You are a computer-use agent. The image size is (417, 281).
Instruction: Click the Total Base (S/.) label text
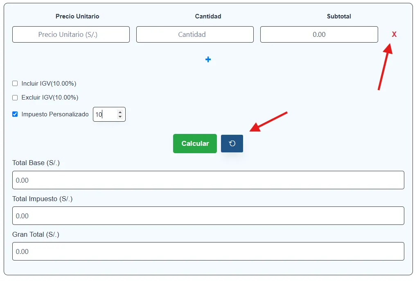36,163
